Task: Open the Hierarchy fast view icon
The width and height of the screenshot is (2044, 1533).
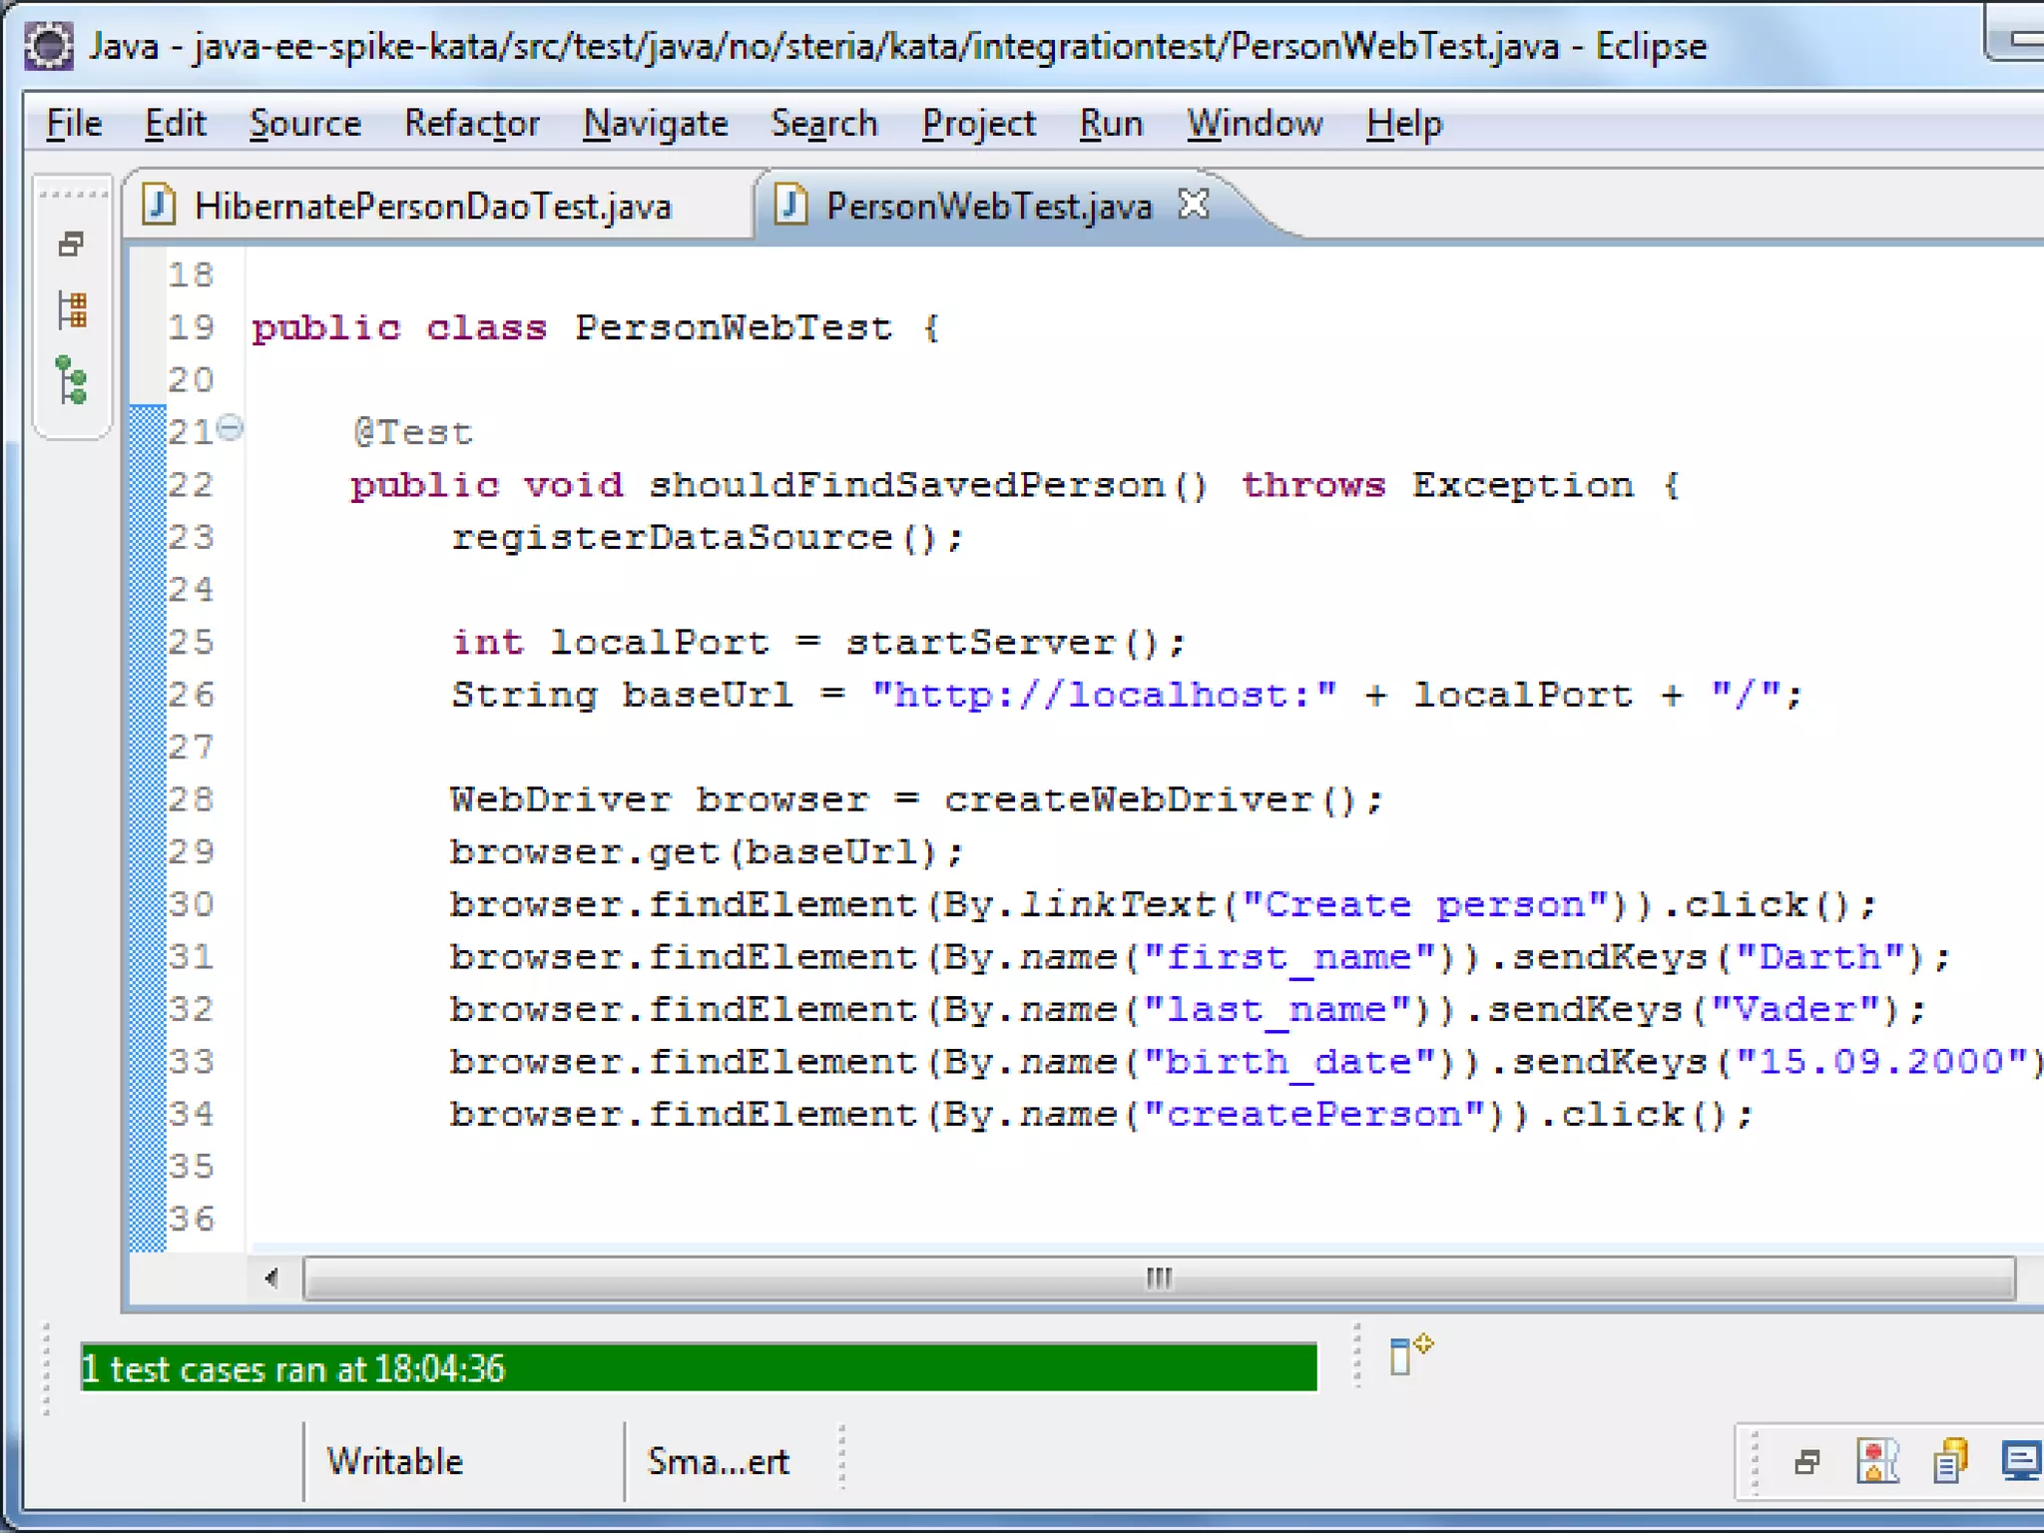Action: point(72,380)
